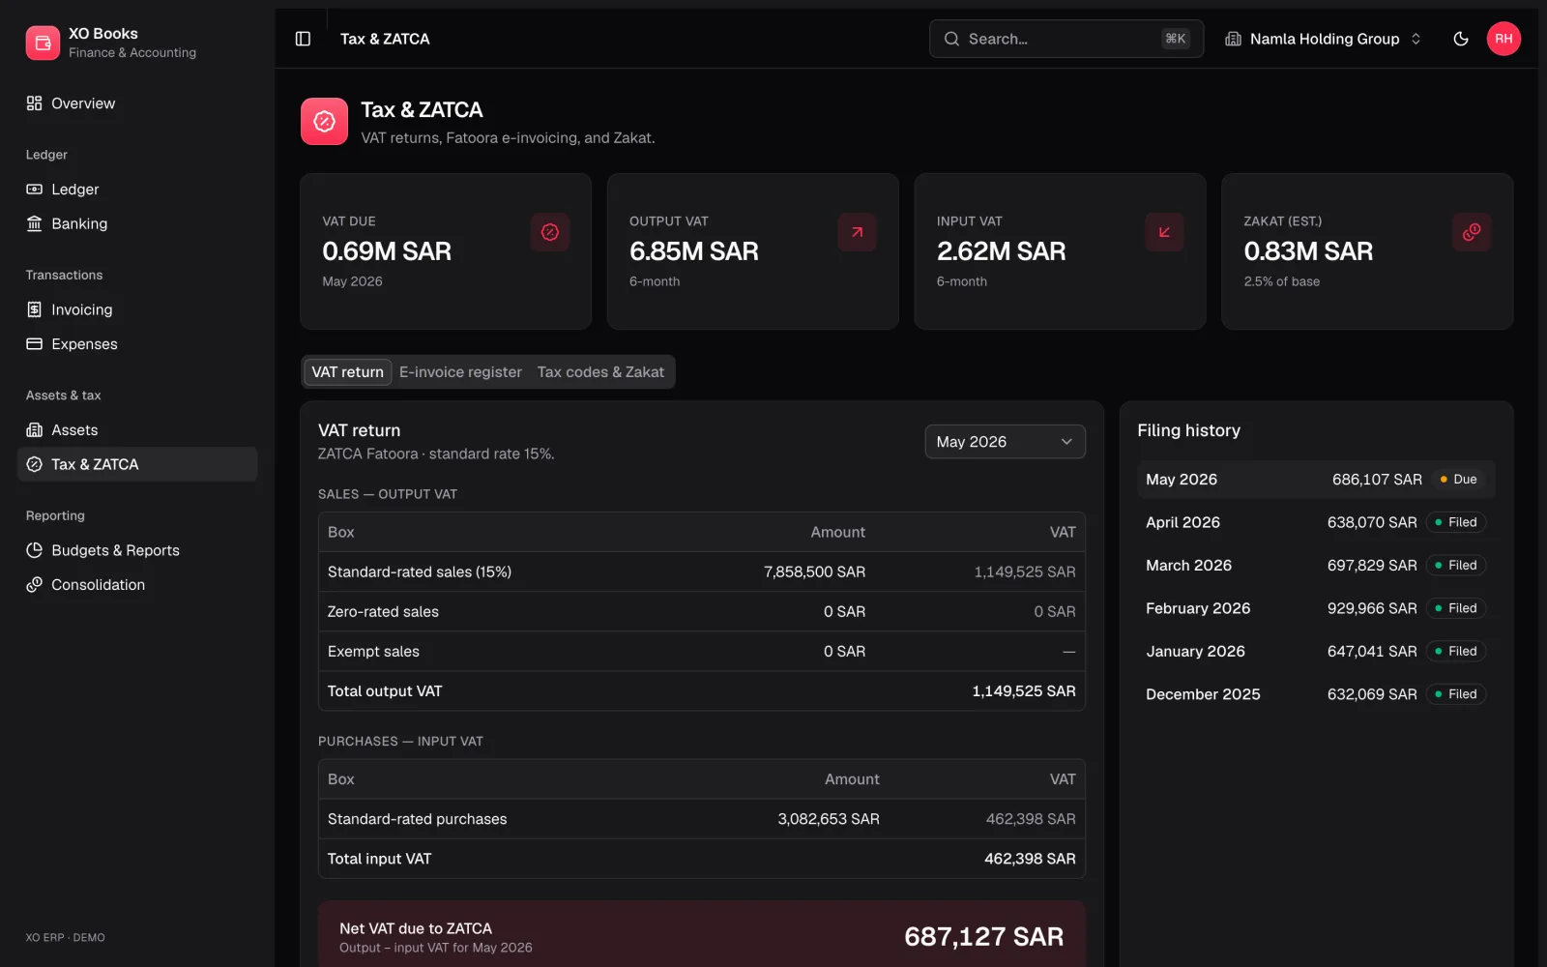Open the Namla Holding Group company switcher
Image resolution: width=1547 pixels, height=967 pixels.
click(1323, 39)
